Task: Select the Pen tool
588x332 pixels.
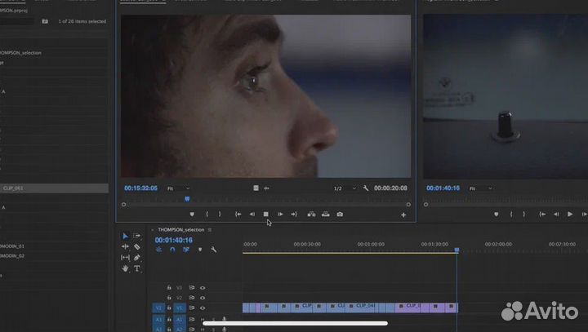Action: click(136, 257)
